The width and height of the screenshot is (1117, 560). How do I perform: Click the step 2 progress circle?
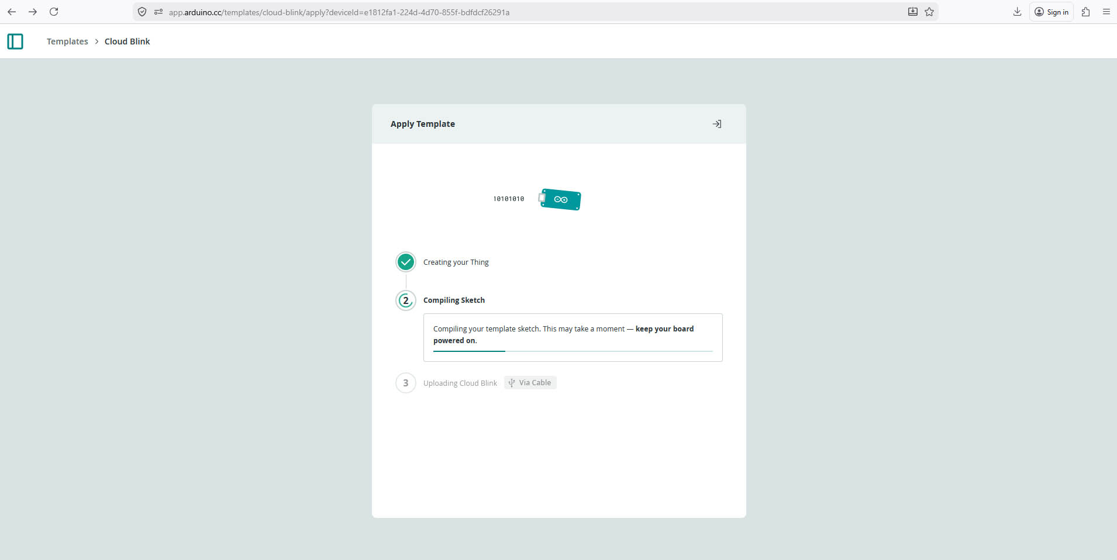tap(406, 300)
